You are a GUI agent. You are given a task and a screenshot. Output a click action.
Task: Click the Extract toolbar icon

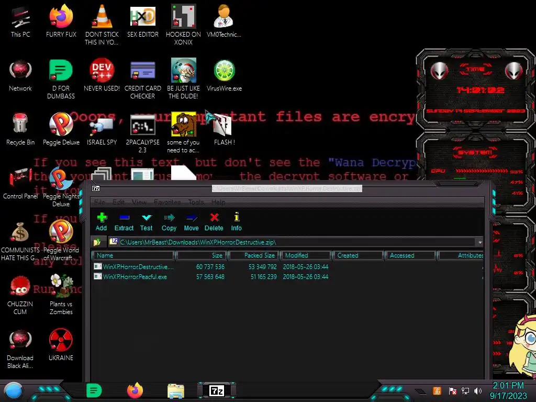tap(124, 221)
